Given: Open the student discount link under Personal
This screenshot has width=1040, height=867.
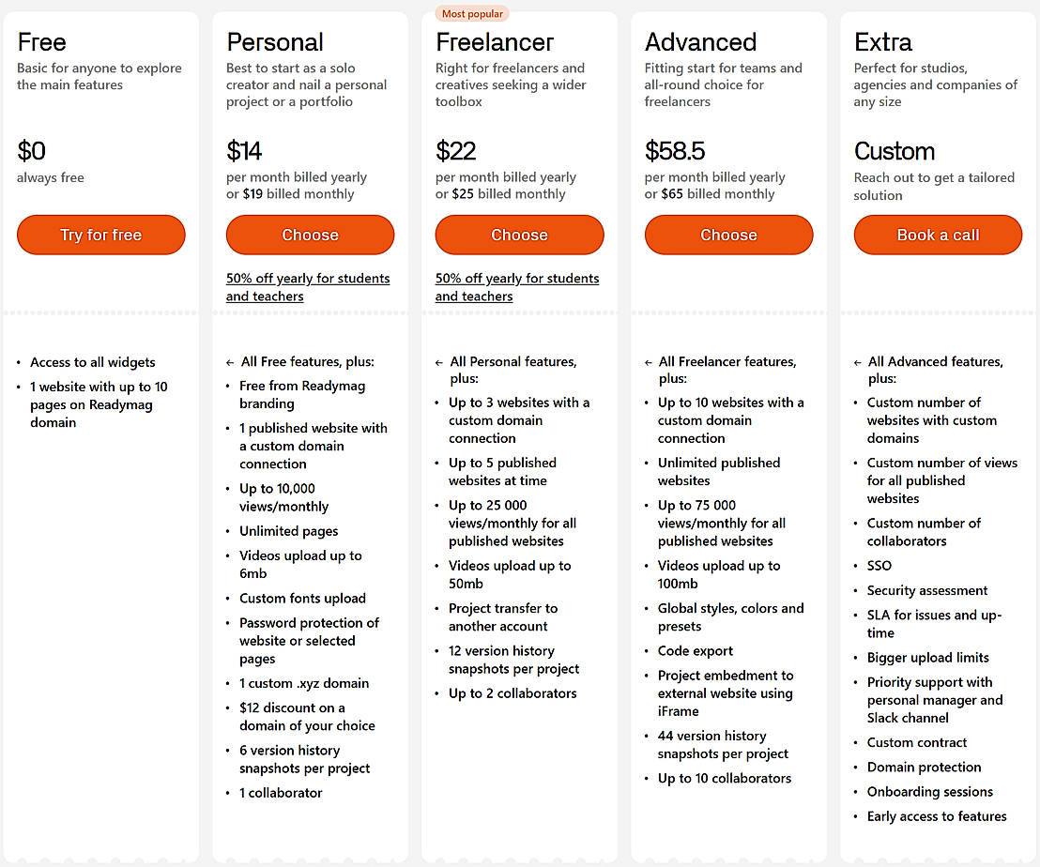Looking at the screenshot, I should 308,287.
